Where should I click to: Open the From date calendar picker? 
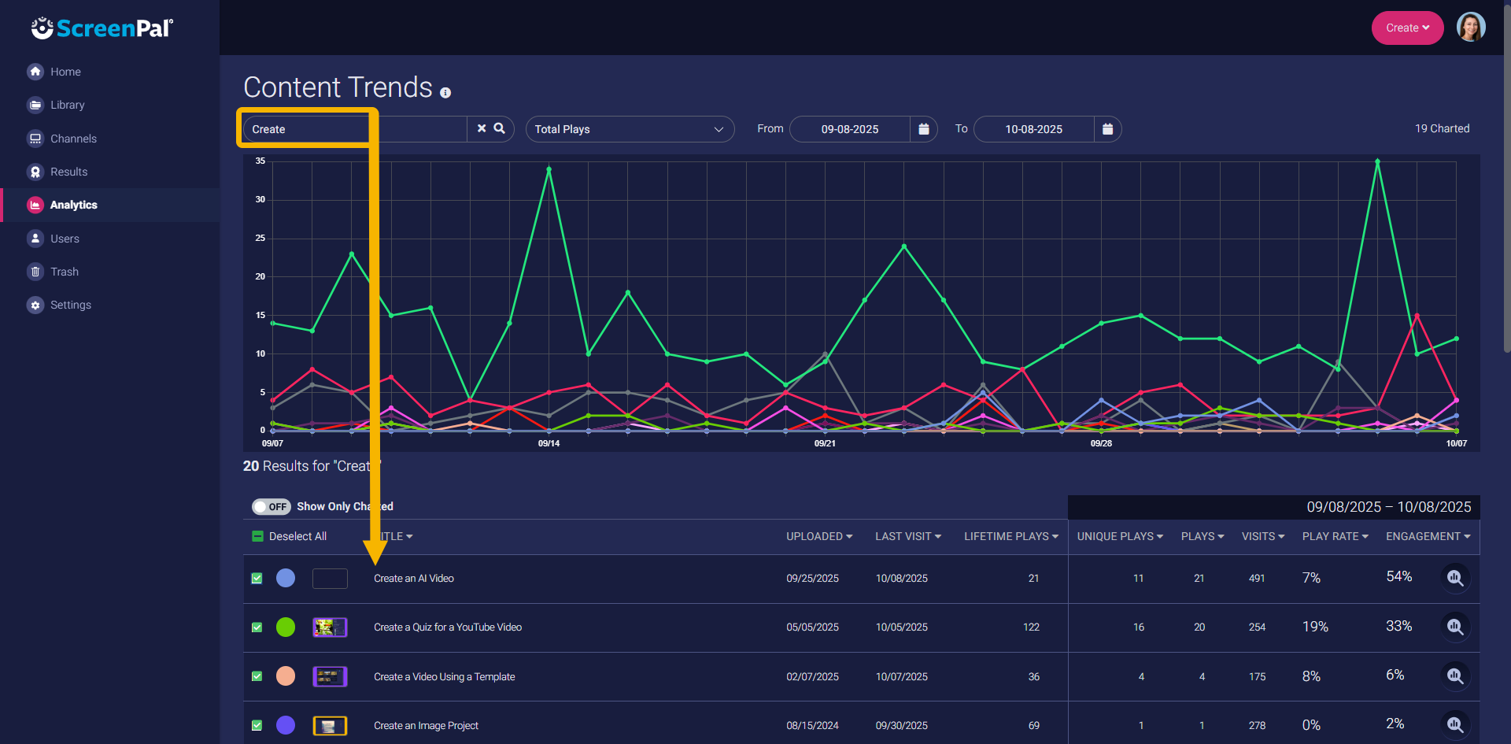pos(923,129)
